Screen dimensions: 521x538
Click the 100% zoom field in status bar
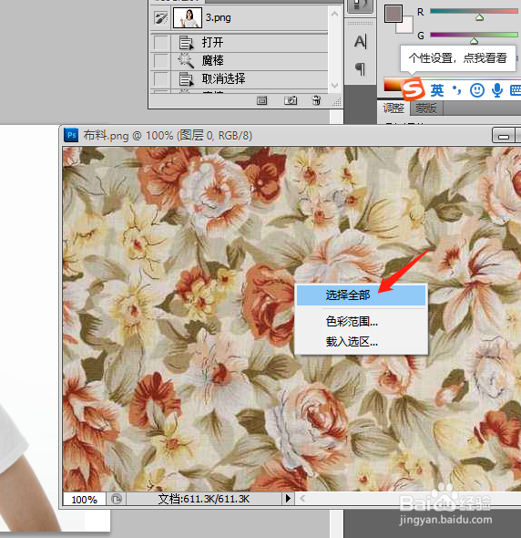point(85,499)
